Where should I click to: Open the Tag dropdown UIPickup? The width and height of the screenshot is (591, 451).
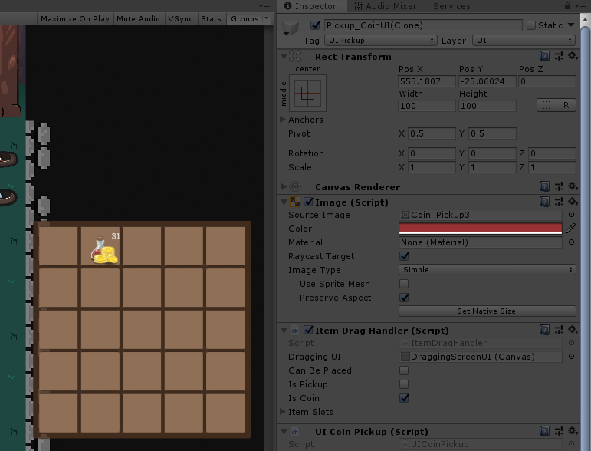(381, 41)
